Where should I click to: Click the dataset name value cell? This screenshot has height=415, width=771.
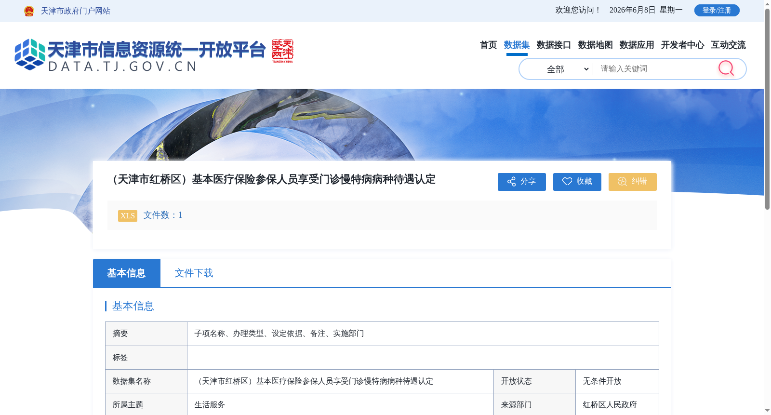[340, 381]
